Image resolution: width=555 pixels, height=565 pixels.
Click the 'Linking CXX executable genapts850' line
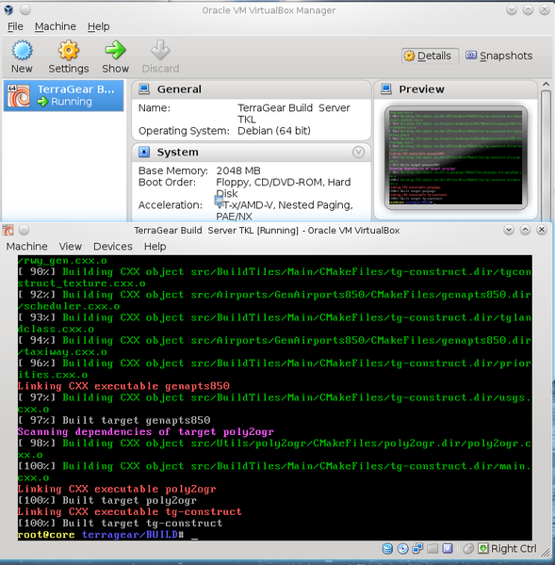pyautogui.click(x=123, y=386)
